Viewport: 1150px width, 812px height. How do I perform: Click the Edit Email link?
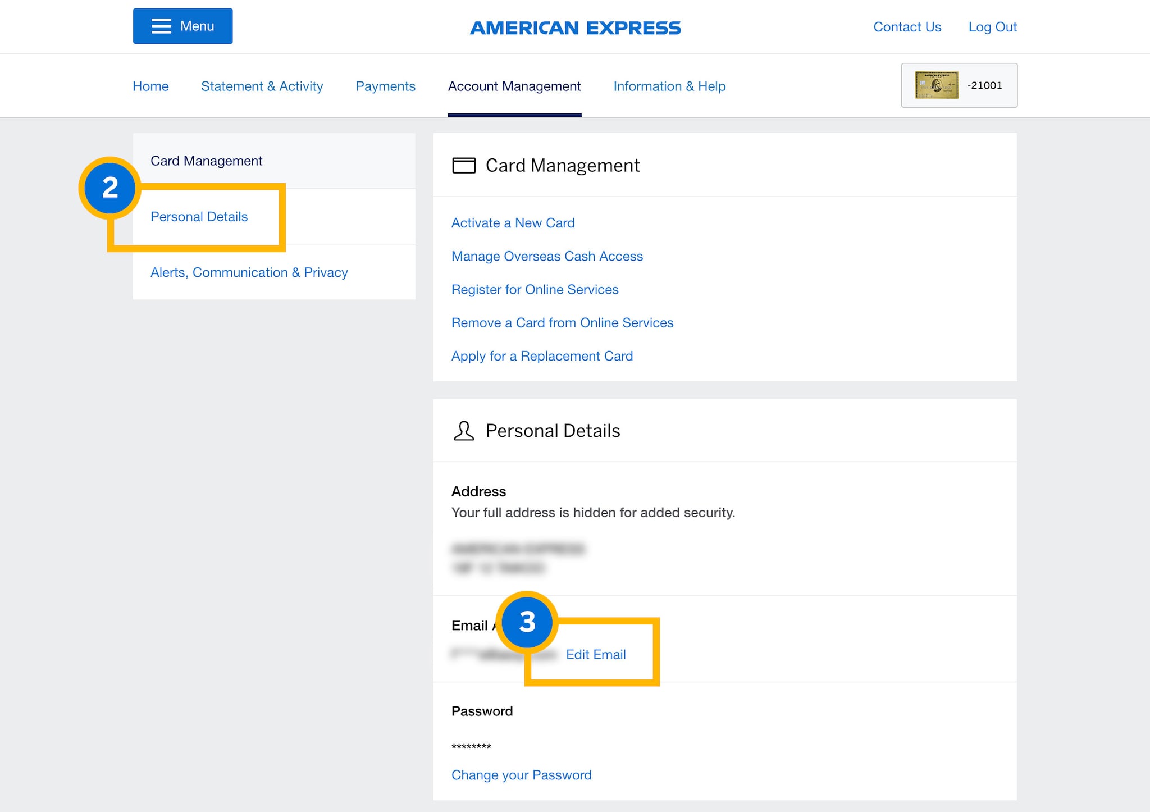pos(595,655)
